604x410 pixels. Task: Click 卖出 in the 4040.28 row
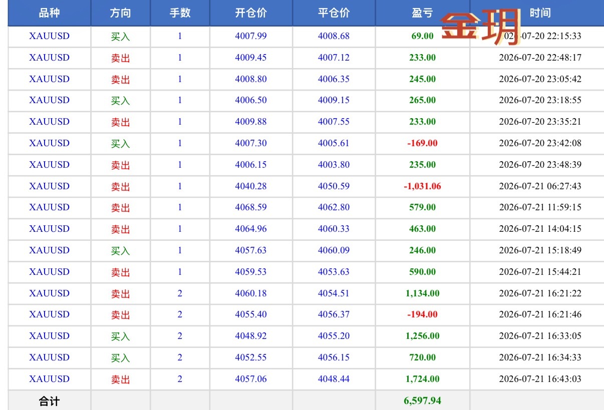pos(120,187)
